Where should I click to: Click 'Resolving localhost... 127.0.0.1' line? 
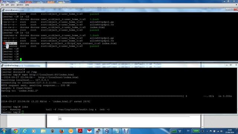coord(25,80)
